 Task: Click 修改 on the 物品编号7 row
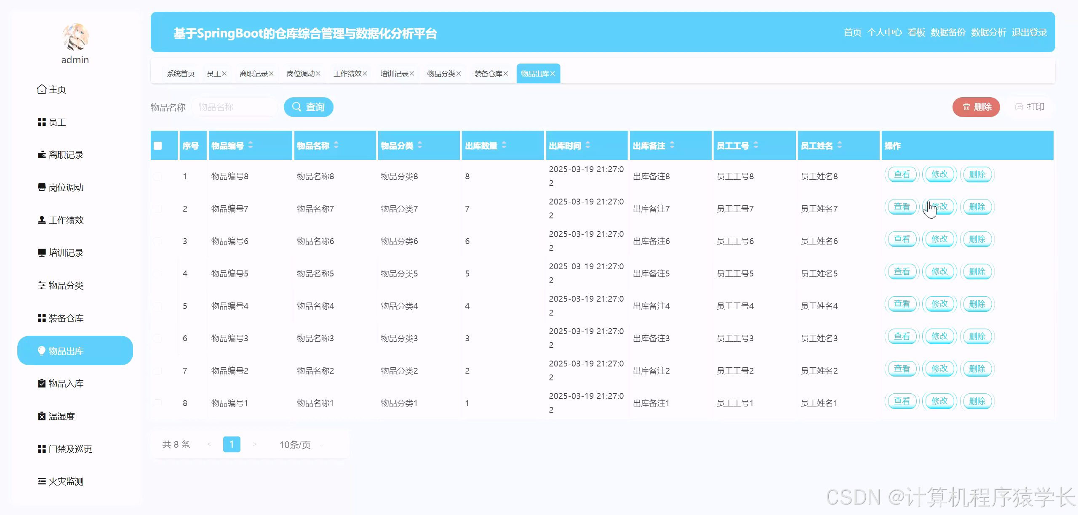click(x=939, y=207)
